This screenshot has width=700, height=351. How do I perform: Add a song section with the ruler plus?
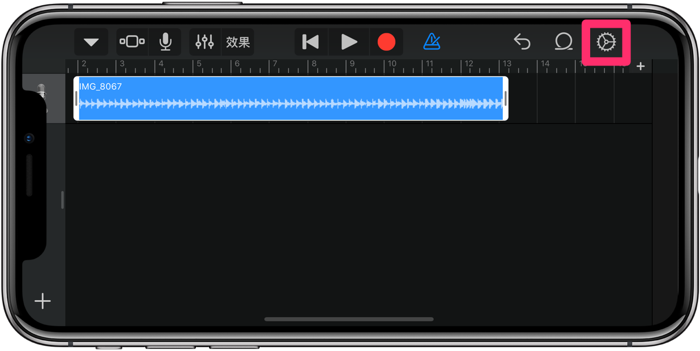pyautogui.click(x=641, y=66)
